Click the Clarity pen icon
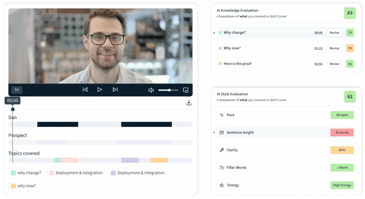 pos(222,150)
